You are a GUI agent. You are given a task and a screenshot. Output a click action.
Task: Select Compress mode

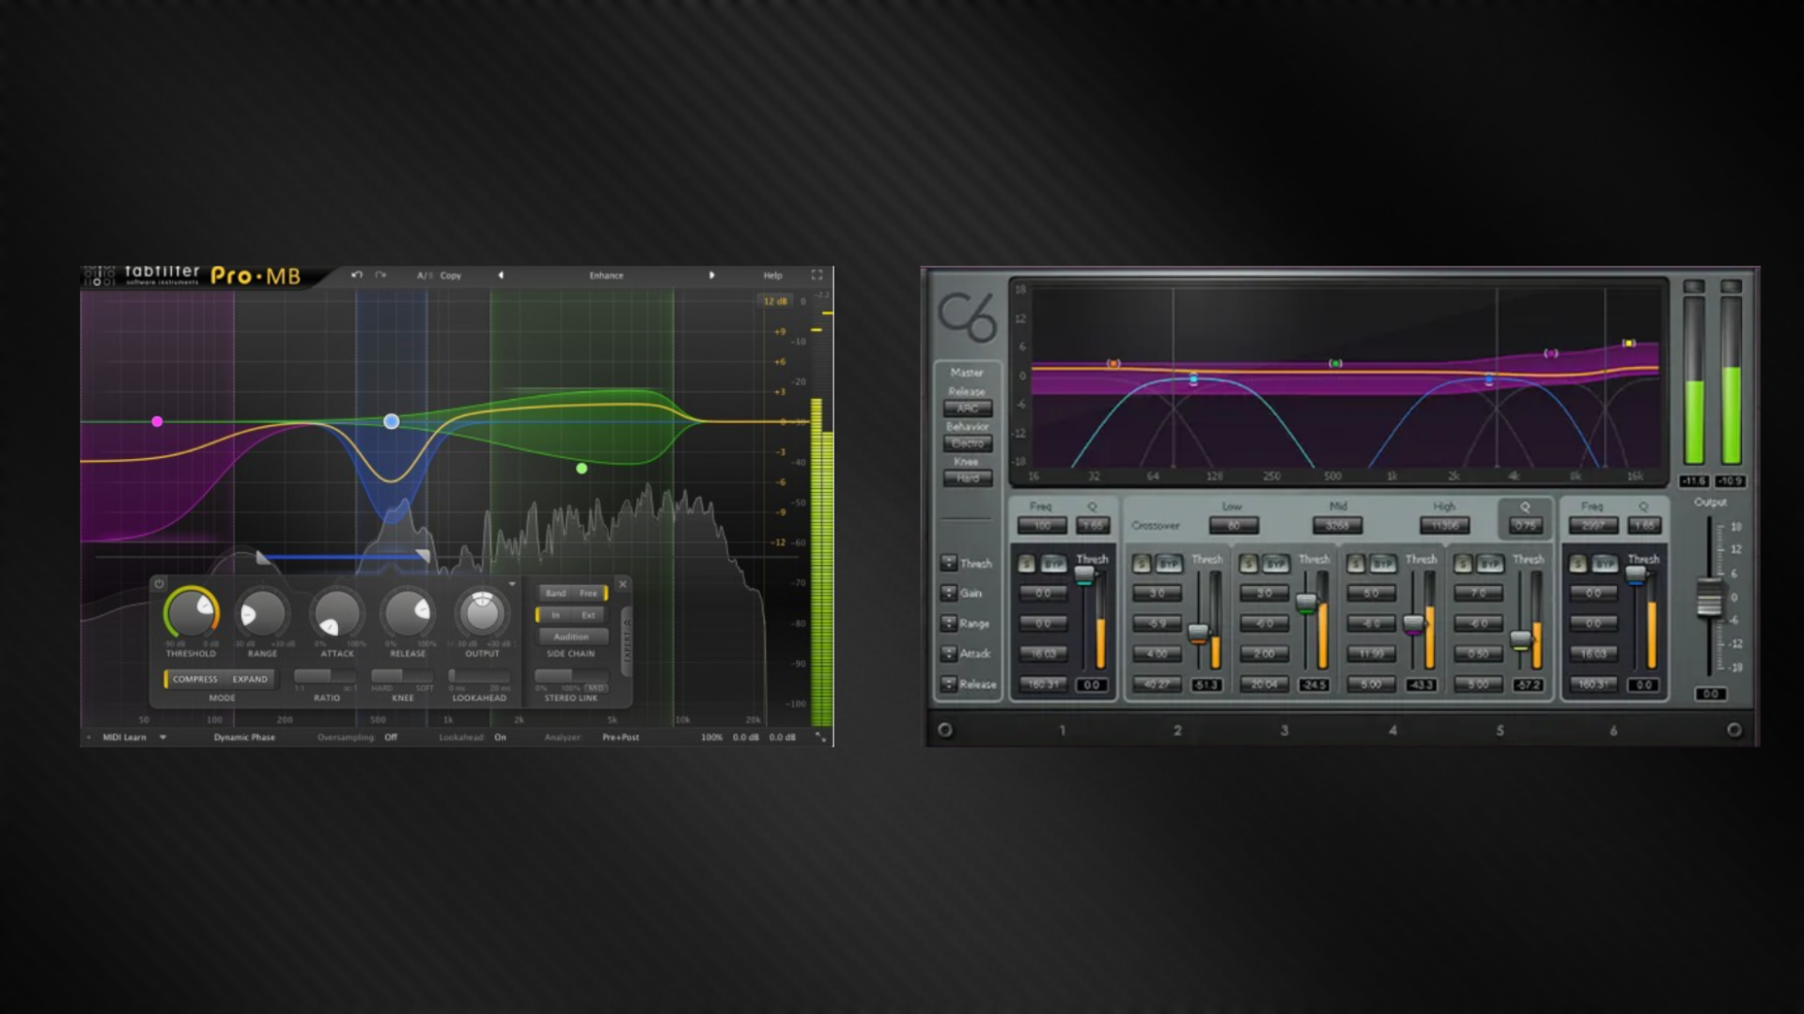(x=194, y=679)
